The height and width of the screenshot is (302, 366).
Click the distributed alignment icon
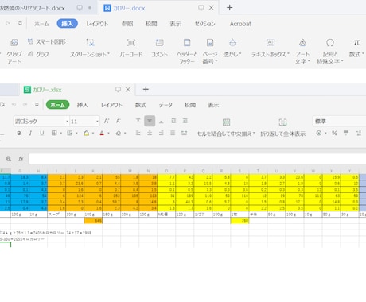[184, 133]
